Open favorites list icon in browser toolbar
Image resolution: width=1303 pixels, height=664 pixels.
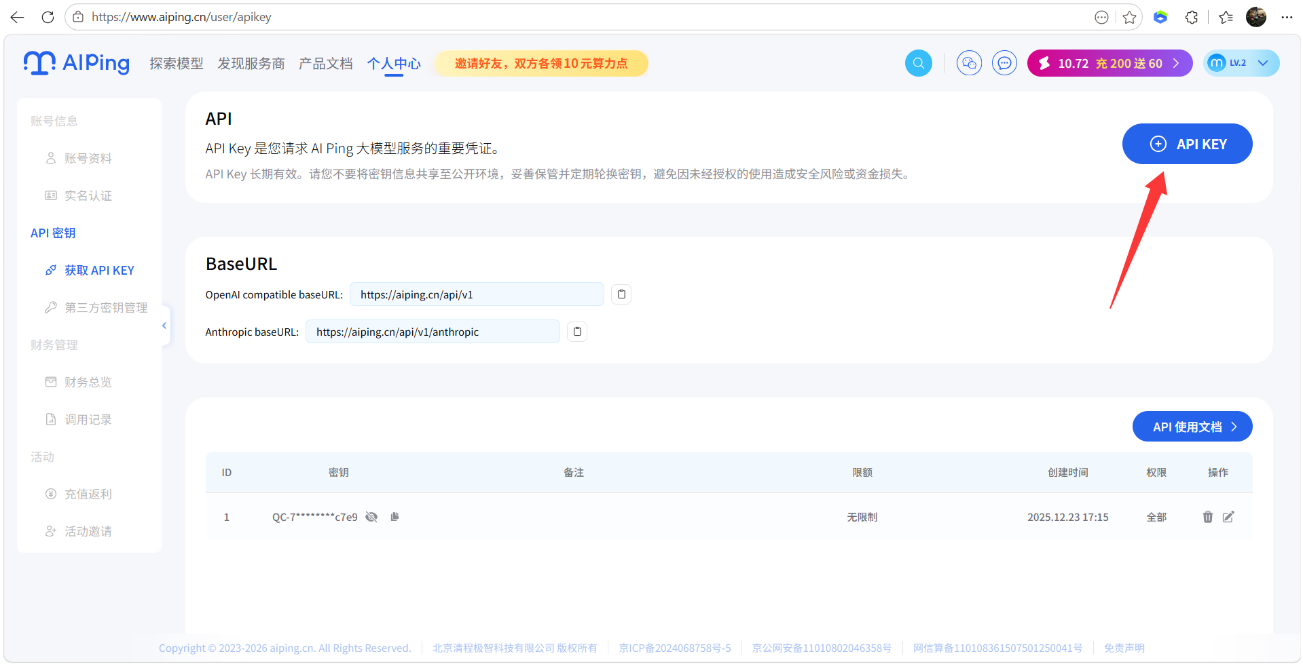point(1226,17)
